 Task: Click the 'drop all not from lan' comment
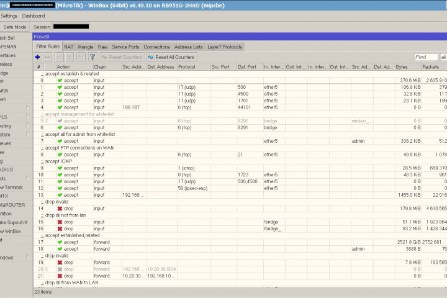click(66, 215)
